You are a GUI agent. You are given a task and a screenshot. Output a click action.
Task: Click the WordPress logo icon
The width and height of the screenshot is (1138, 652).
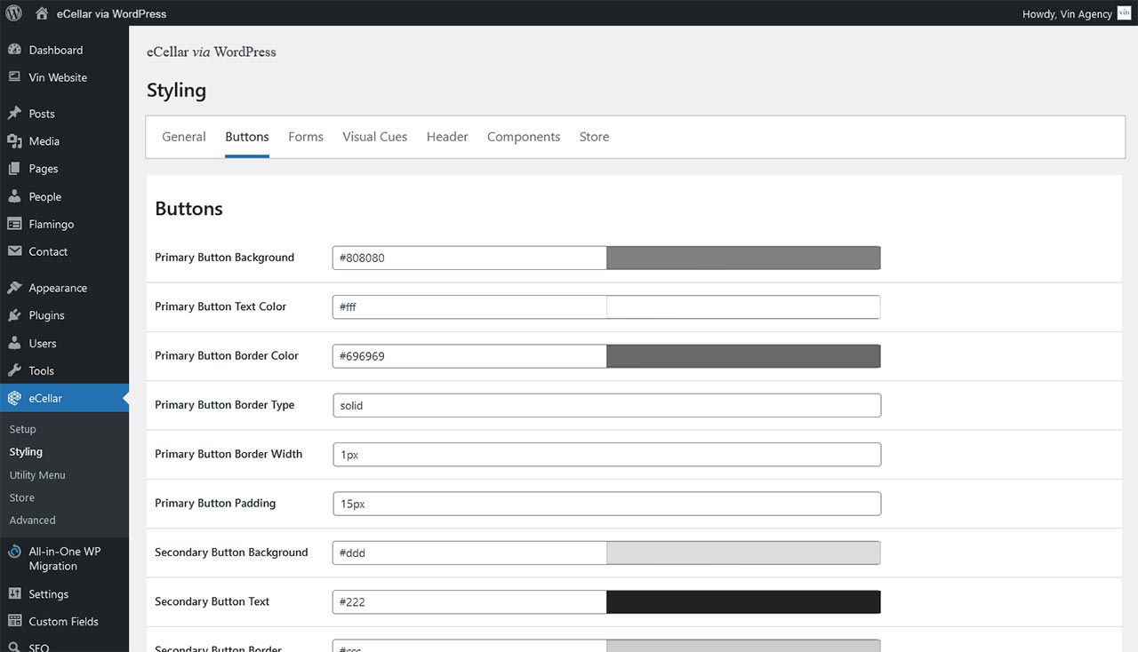pos(14,13)
